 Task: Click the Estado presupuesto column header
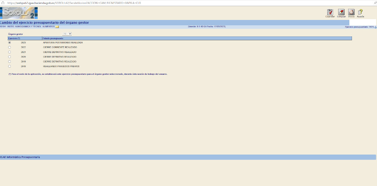pos(53,38)
